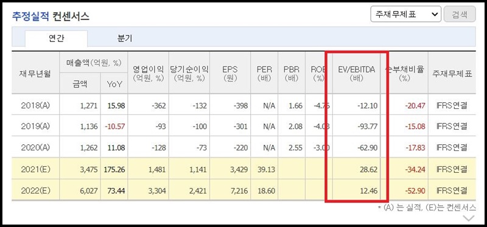Click EPS value 3,429
This screenshot has width=487, height=227.
tap(239, 170)
